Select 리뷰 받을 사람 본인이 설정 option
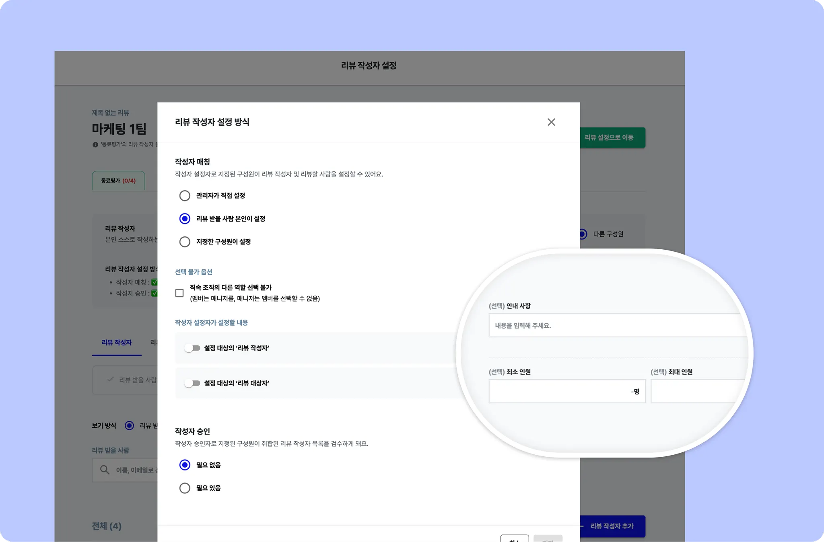The height and width of the screenshot is (542, 824). (x=185, y=219)
